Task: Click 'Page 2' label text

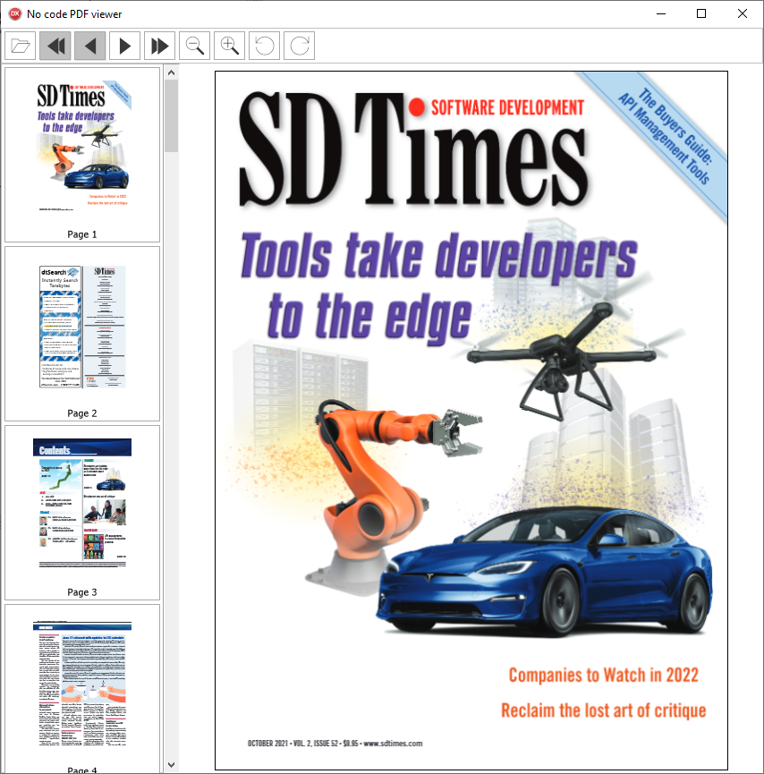Action: 82,413
